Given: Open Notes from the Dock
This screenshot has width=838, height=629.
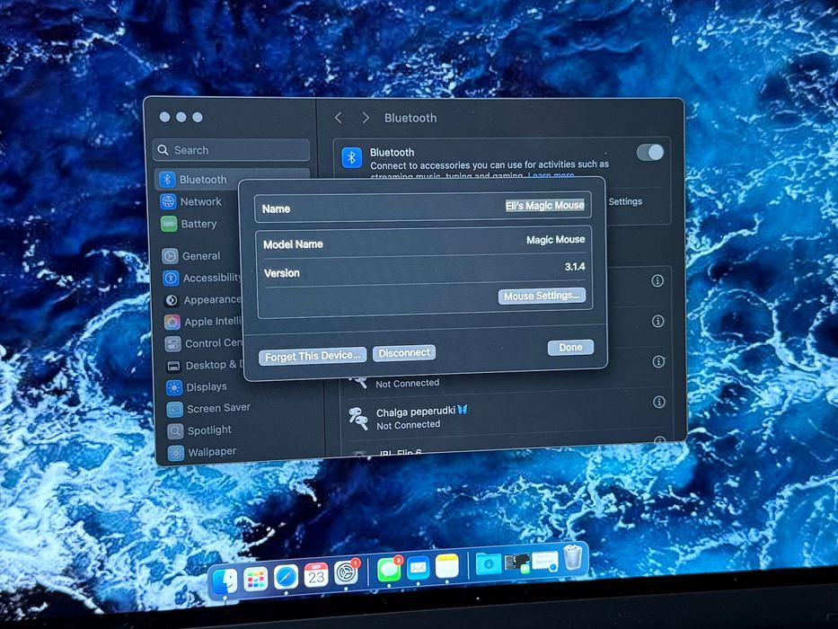Looking at the screenshot, I should 446,566.
